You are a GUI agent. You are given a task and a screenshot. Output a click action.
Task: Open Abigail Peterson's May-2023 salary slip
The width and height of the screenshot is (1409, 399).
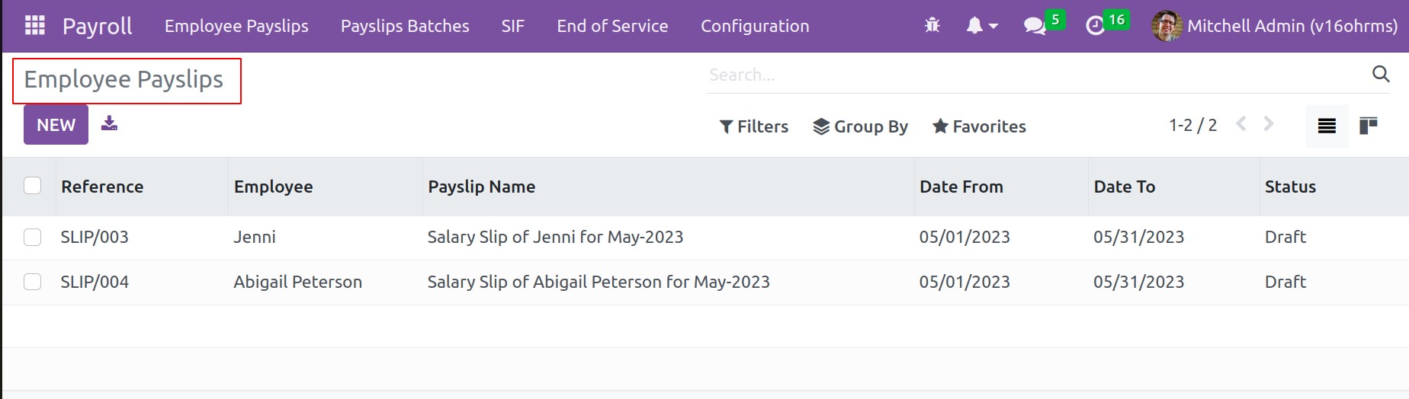click(x=598, y=282)
